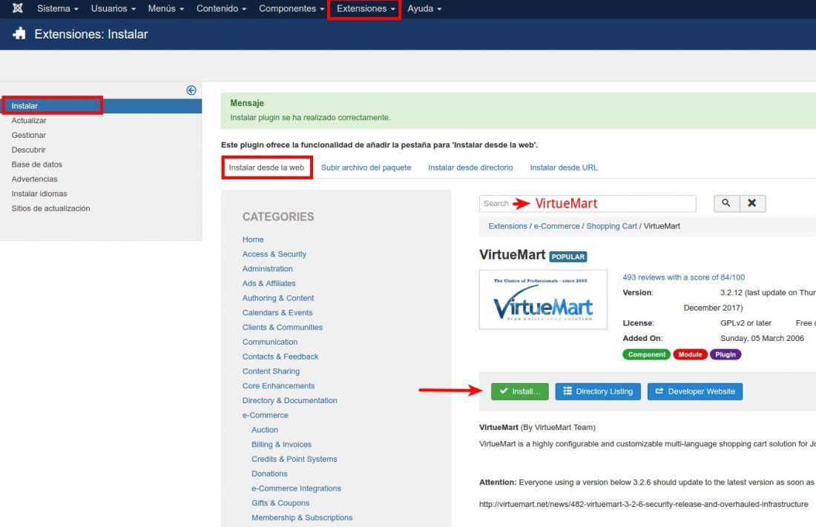
Task: Click the Joomla logo icon
Action: (x=18, y=8)
